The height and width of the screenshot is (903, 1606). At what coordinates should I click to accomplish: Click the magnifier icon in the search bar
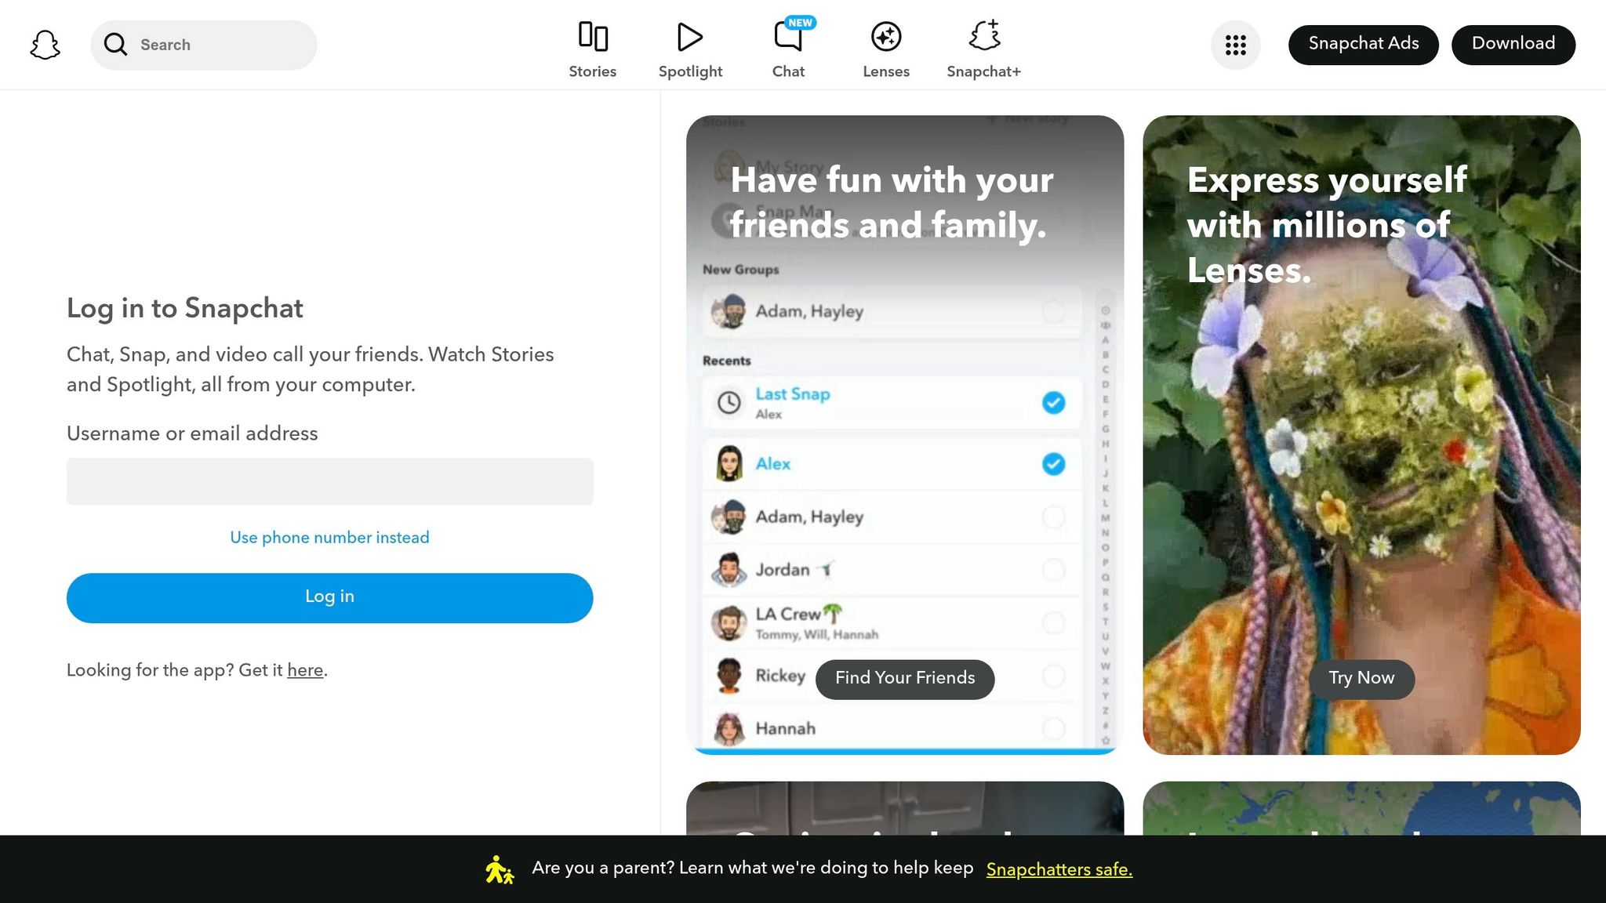(x=115, y=45)
